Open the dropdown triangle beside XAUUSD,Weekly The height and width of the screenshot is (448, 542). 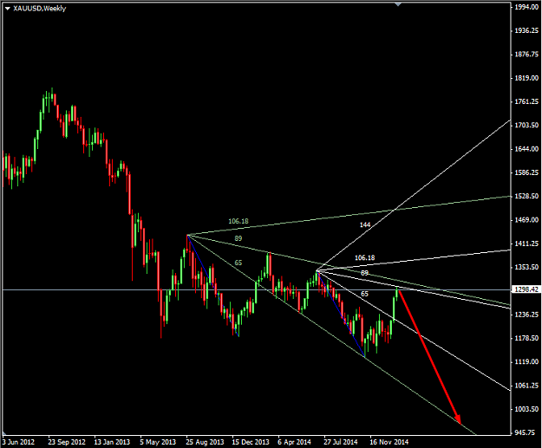coord(8,9)
